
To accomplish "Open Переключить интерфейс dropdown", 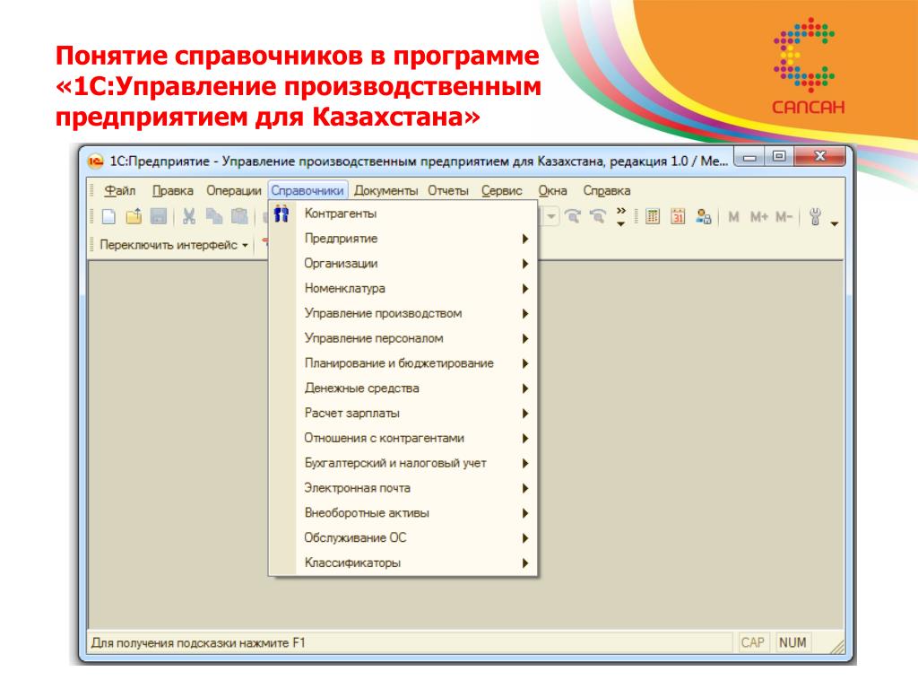I will [174, 245].
